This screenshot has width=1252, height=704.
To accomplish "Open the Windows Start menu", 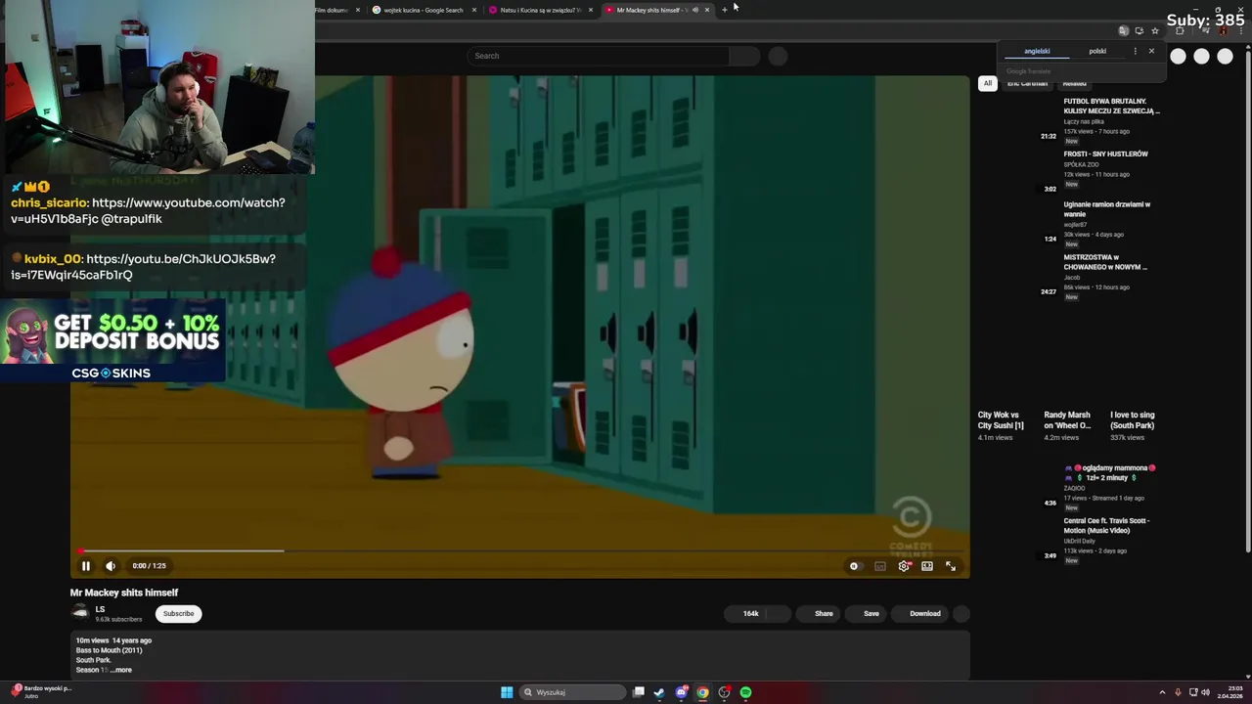I will tap(507, 692).
